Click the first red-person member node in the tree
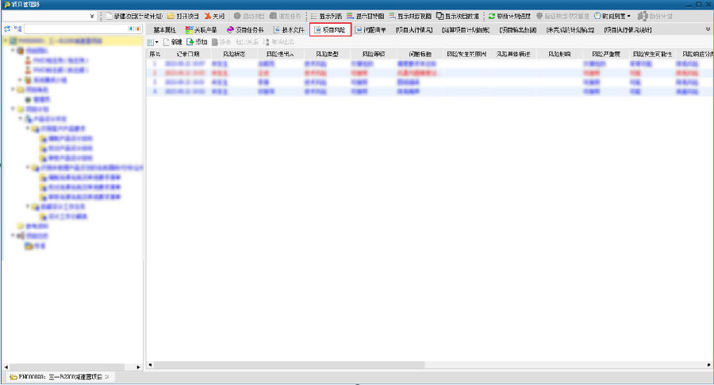Image resolution: width=714 pixels, height=385 pixels. 56,60
